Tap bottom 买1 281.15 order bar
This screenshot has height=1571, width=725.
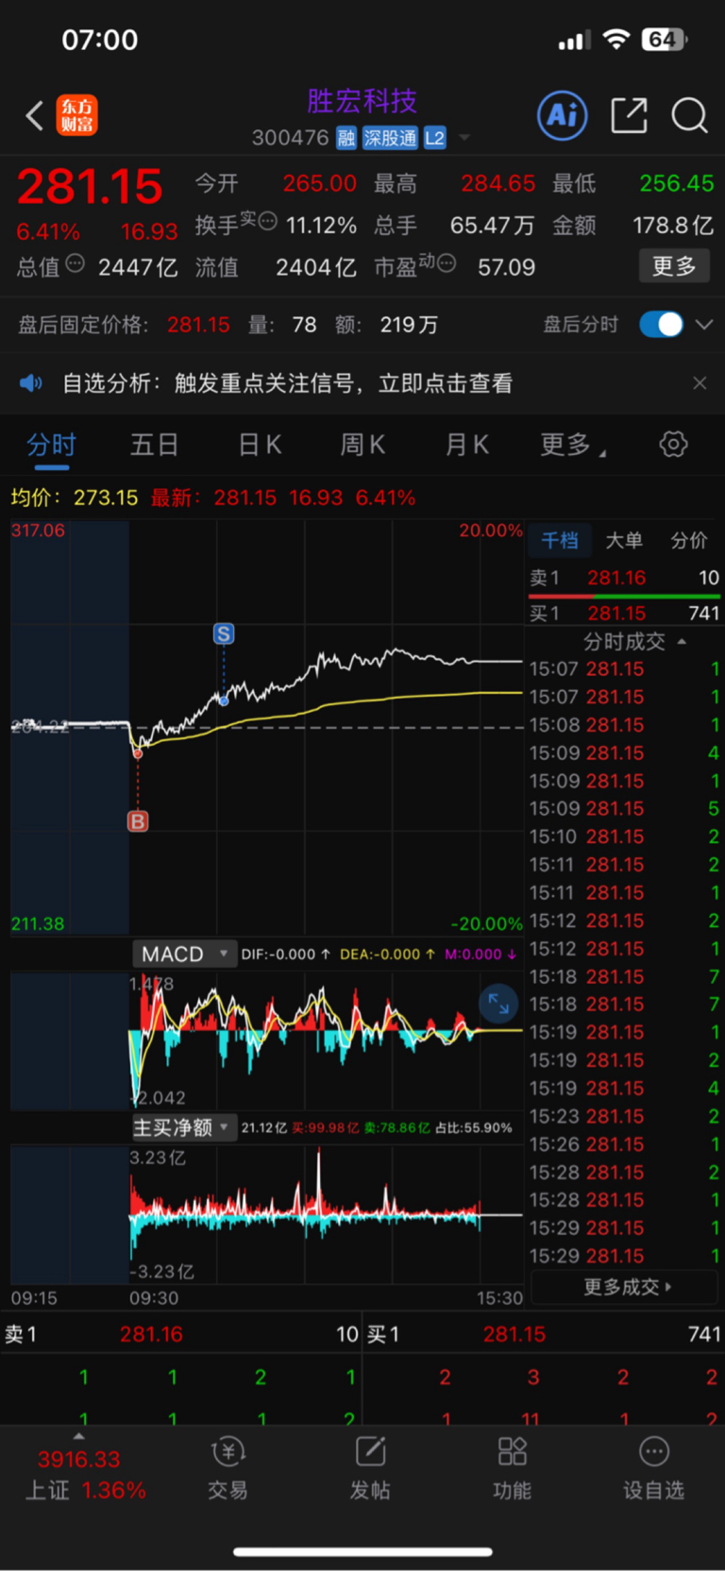544,1334
